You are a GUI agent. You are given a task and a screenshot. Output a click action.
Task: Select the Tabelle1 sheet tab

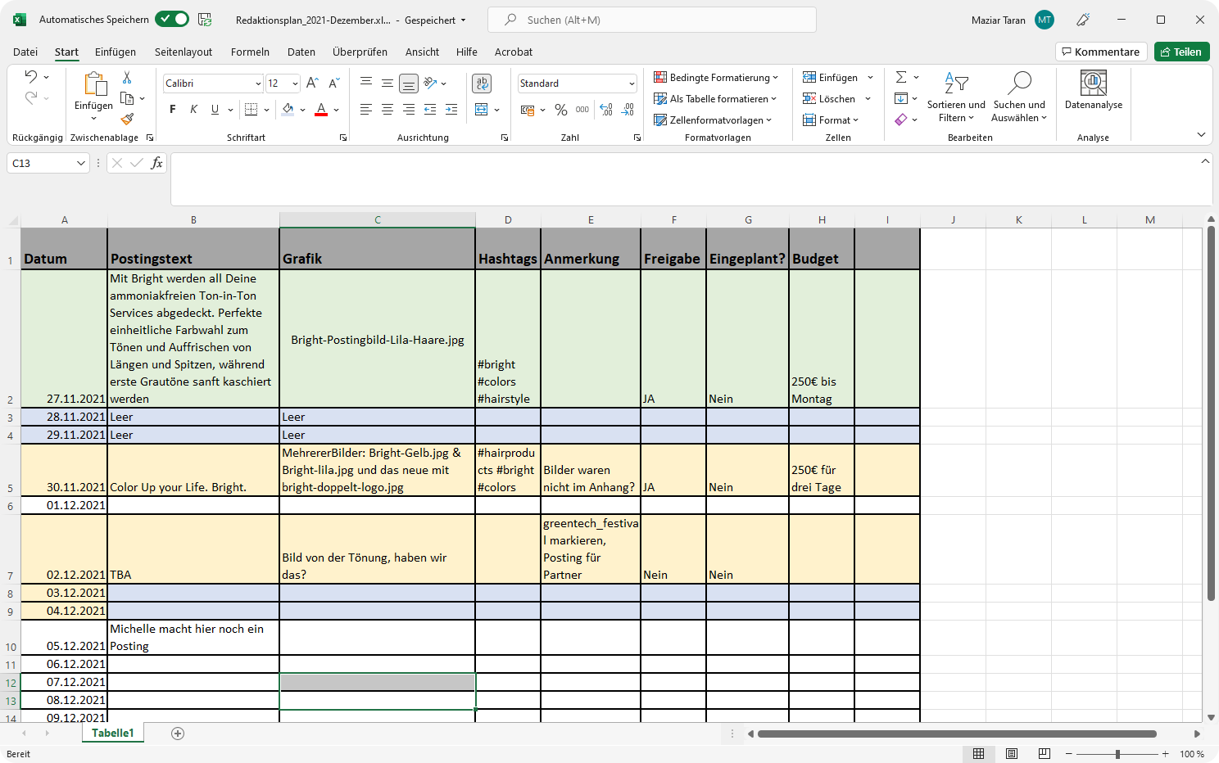[x=112, y=733]
